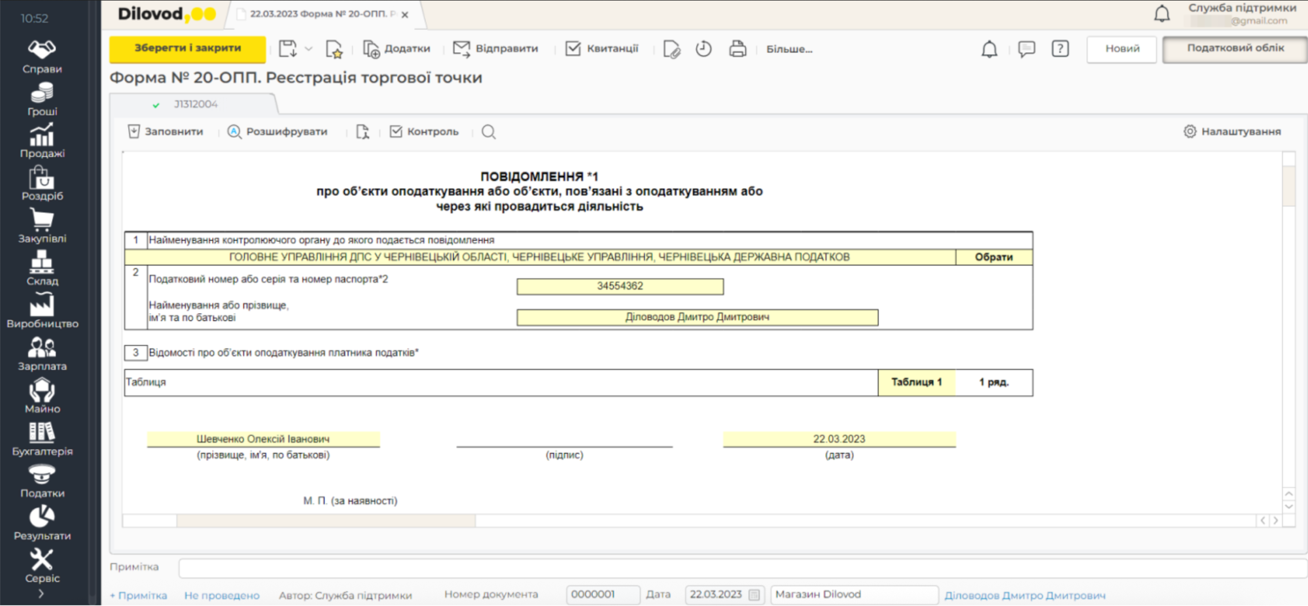Screen dimensions: 1308x606
Task: Open the Податки sidebar icon
Action: pyautogui.click(x=42, y=480)
